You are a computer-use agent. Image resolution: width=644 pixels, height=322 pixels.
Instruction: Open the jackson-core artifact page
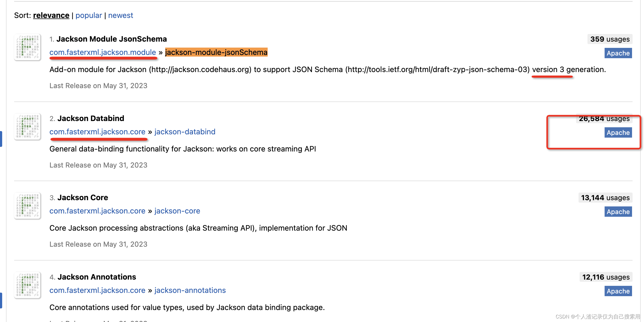[177, 211]
